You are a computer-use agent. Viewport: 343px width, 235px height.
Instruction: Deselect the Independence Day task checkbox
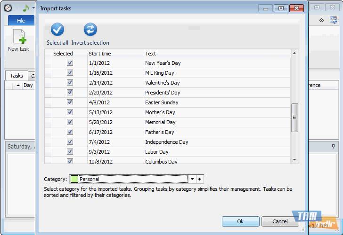pos(70,142)
